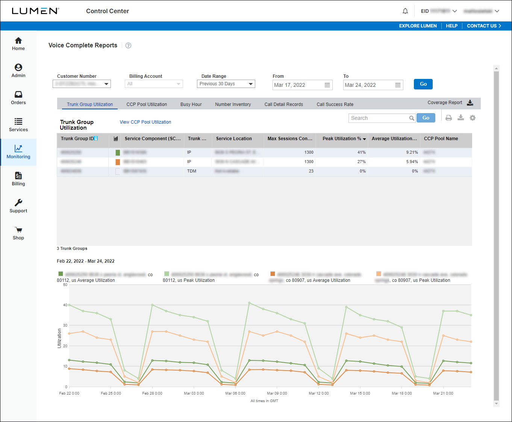Open table settings gear icon
This screenshot has height=422, width=512.
[473, 118]
